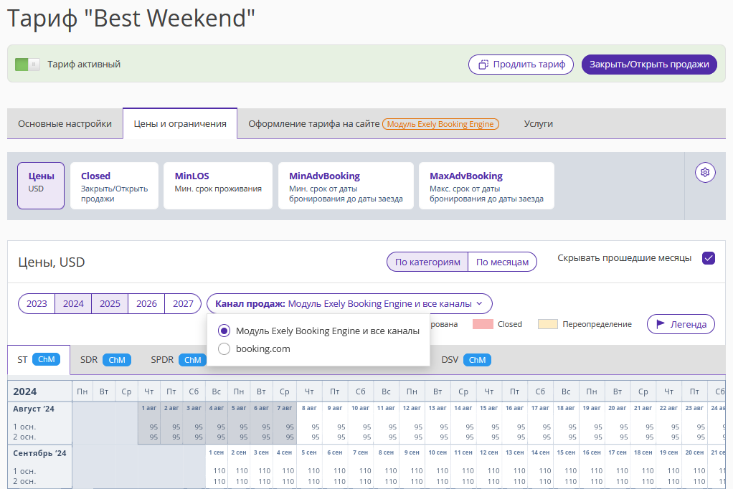Select year 2026 in year selector
The width and height of the screenshot is (733, 489).
point(146,304)
